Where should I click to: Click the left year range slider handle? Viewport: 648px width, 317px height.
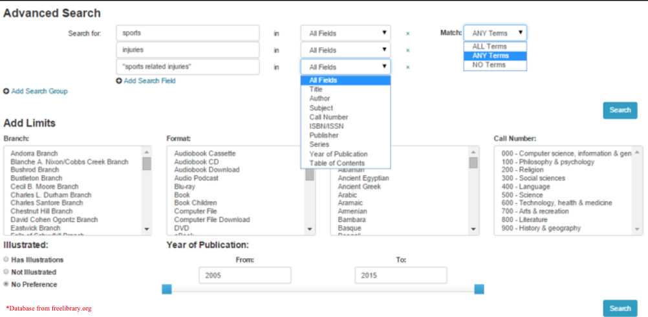click(167, 289)
